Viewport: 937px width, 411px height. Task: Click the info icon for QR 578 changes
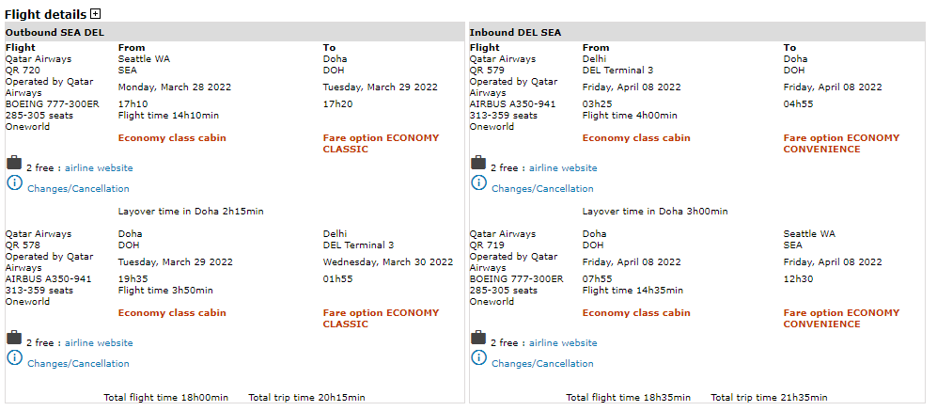(x=14, y=357)
